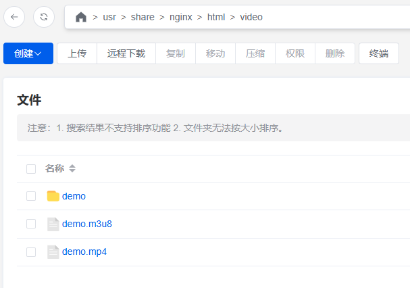Check the demo.m3u8 checkbox
The width and height of the screenshot is (410, 288).
31,224
